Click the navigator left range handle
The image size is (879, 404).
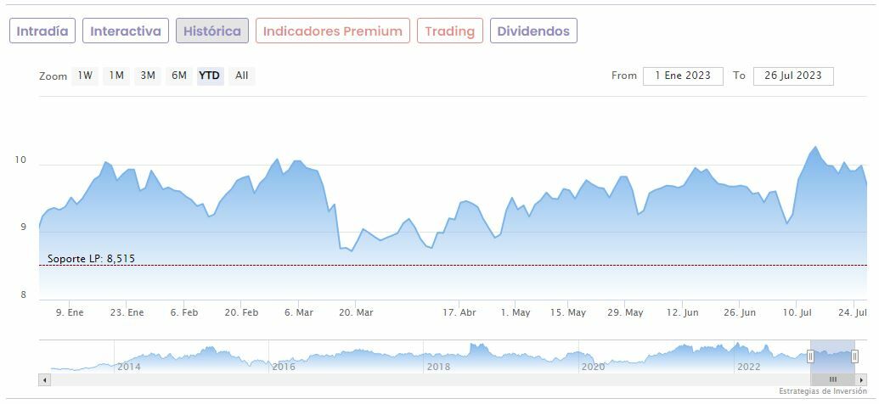pyautogui.click(x=810, y=356)
